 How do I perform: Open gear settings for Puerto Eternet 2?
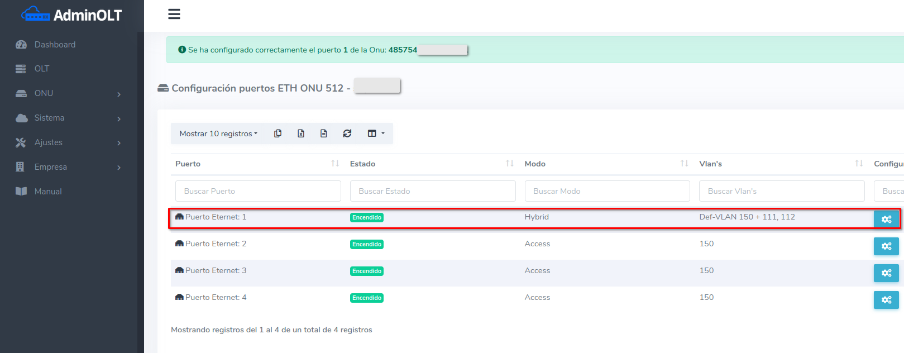click(x=886, y=246)
